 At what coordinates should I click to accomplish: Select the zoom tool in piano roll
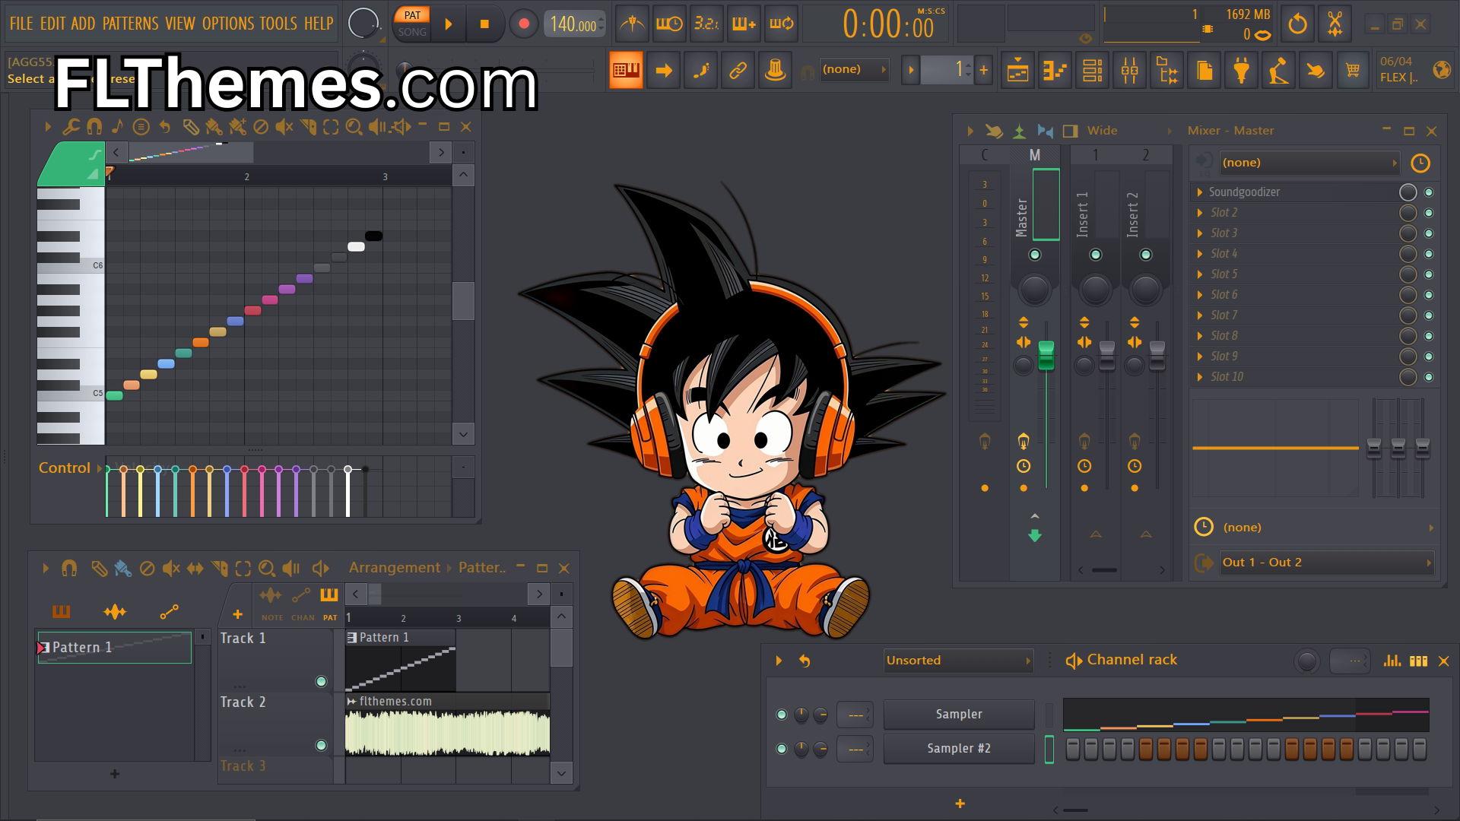tap(354, 127)
